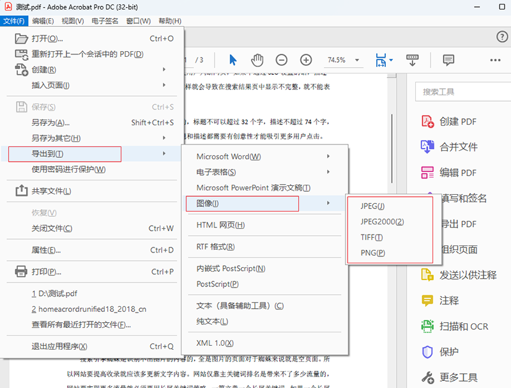Click the 保护 shield icon
511x388 pixels.
(x=427, y=352)
